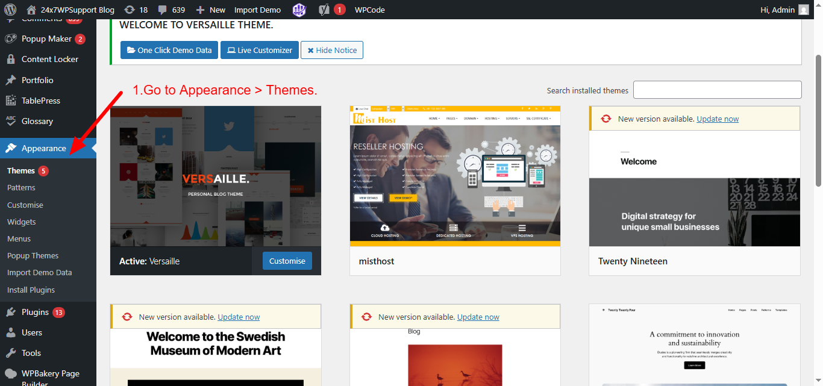This screenshot has height=386, width=823.
Task: Update the Swedish Museum theme now
Action: coord(239,317)
